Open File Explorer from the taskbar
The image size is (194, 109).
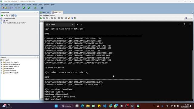[88, 106]
